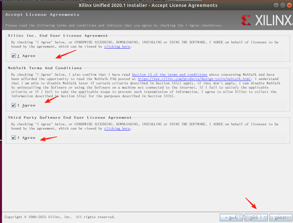Maximize the installer window
The image size is (293, 223).
pos(283,5)
